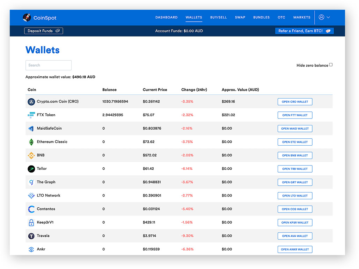Click the Deposit Funds button
Screen dimensions: 359x269
pos(44,31)
